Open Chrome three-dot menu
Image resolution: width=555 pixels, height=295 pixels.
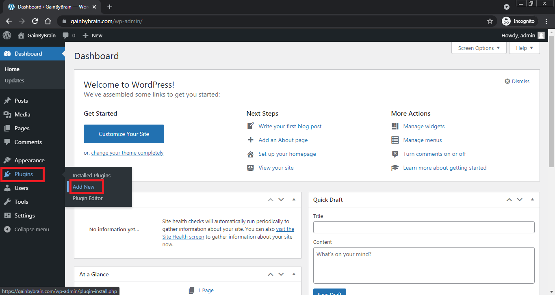click(x=547, y=21)
